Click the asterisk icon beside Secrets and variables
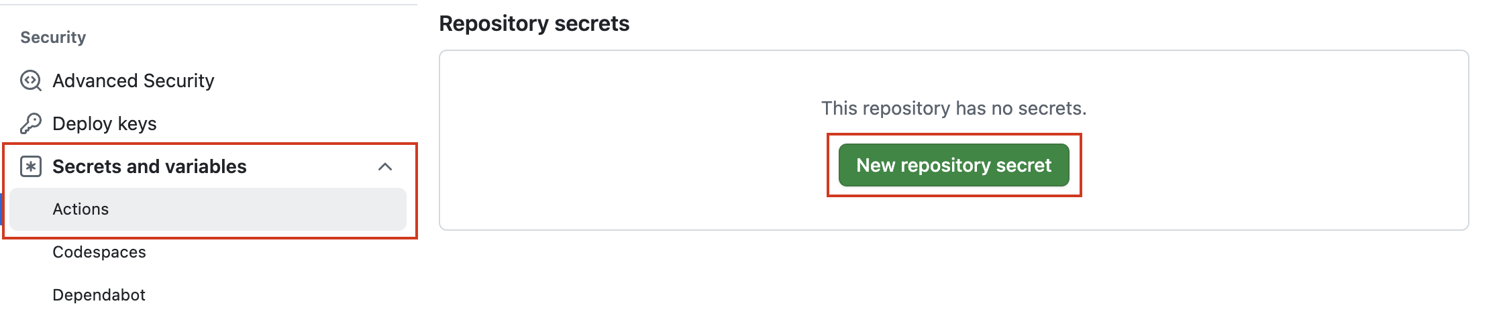 pyautogui.click(x=31, y=166)
